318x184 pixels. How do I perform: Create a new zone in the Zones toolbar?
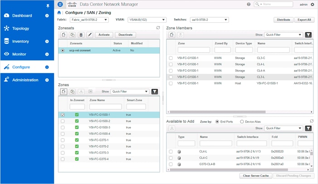coord(64,92)
